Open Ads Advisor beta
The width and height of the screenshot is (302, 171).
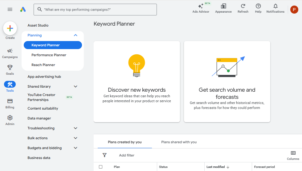201,8
